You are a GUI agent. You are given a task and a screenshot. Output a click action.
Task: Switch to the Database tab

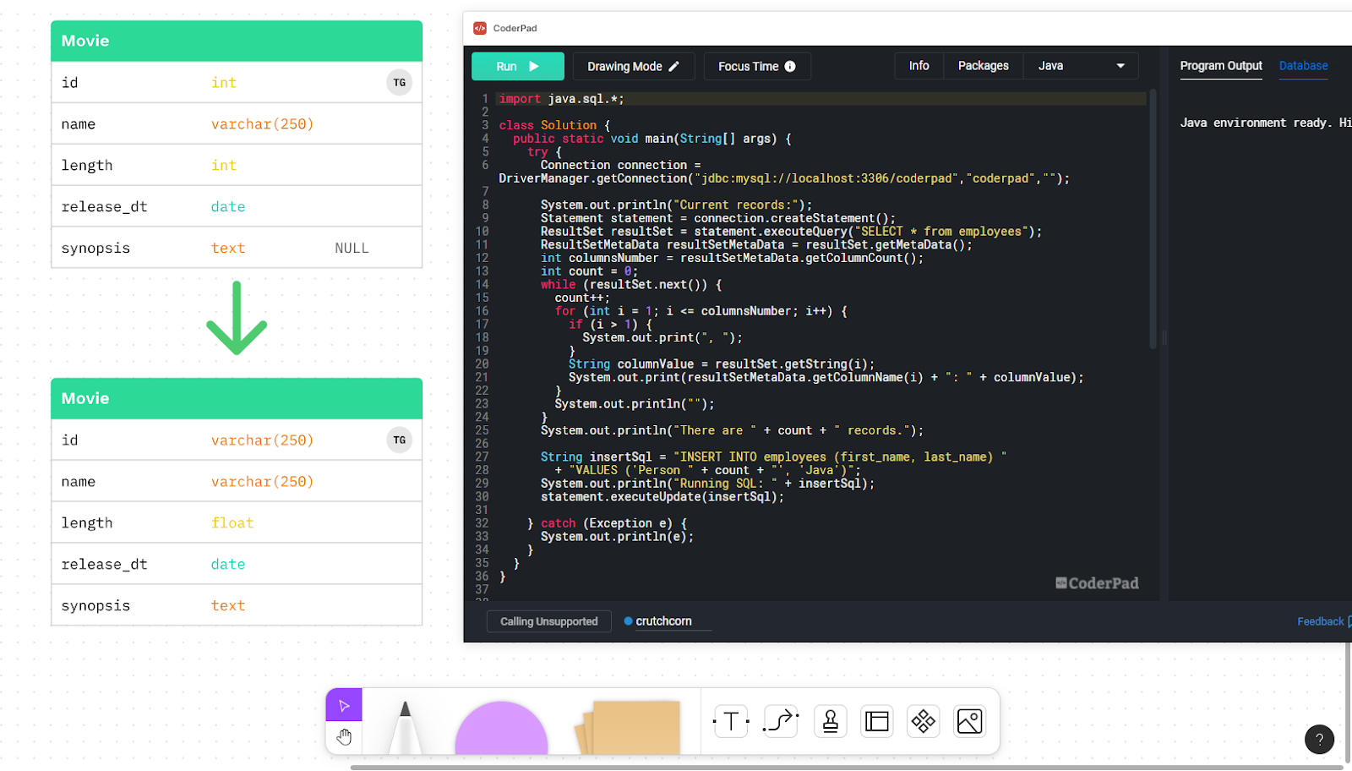click(x=1302, y=65)
